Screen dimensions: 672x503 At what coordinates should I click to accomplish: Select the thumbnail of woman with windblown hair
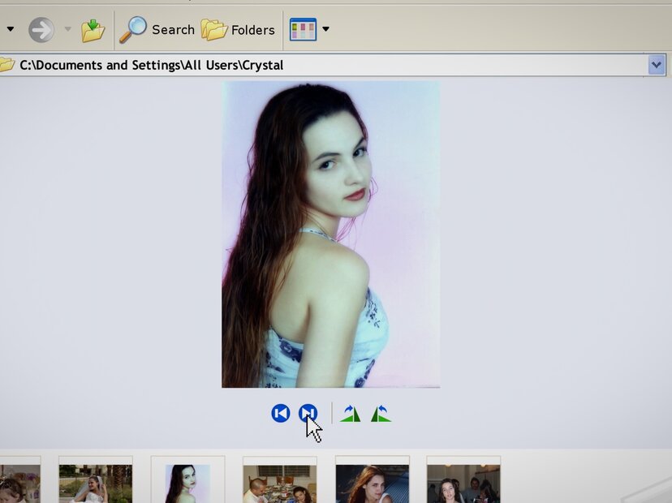pos(372,483)
